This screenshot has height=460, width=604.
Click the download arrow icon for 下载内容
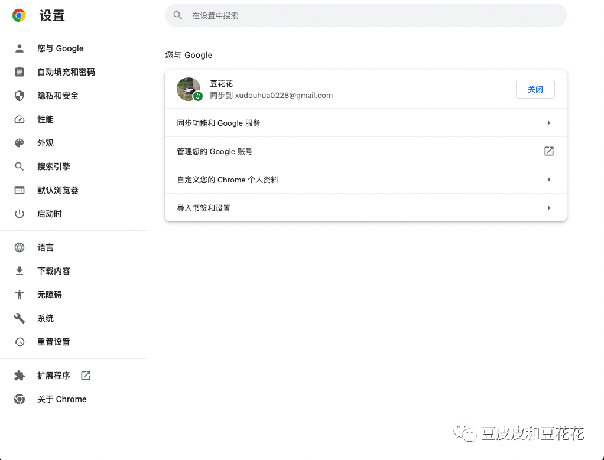[x=20, y=271]
